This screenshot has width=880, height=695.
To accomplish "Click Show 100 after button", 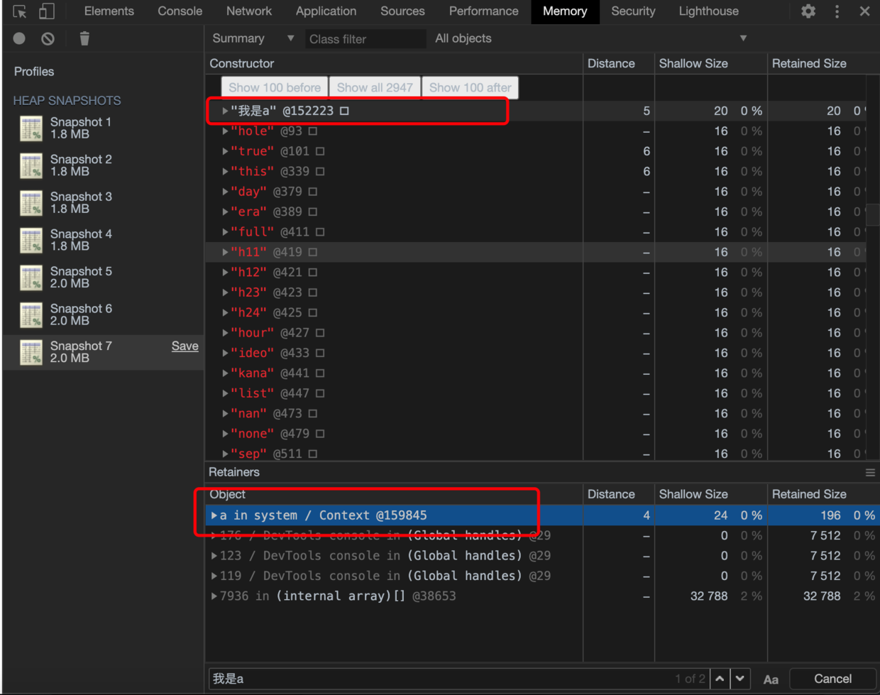I will click(471, 87).
